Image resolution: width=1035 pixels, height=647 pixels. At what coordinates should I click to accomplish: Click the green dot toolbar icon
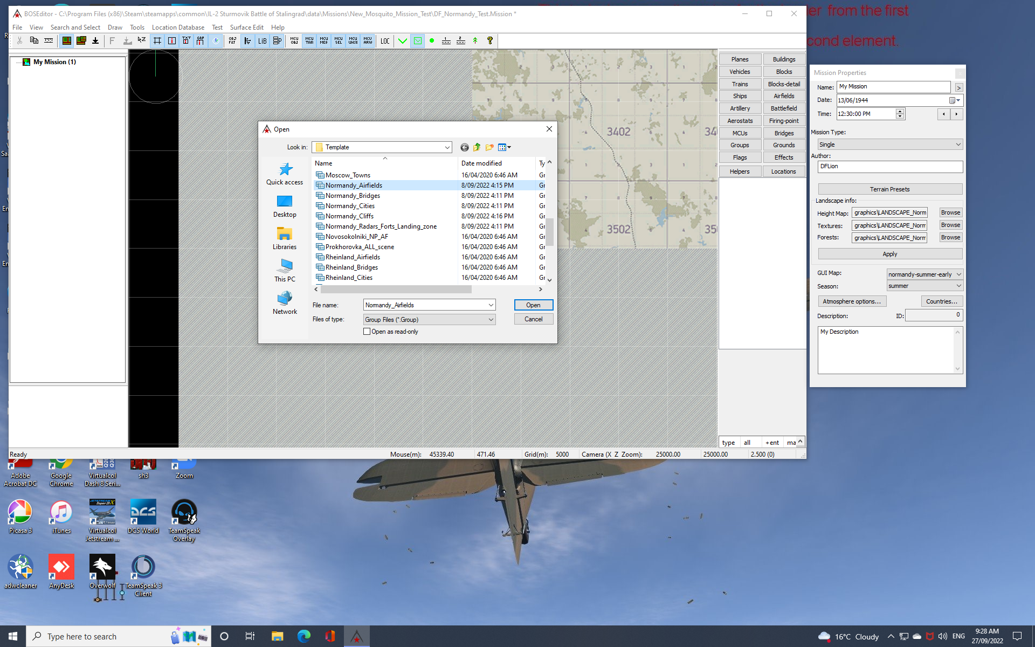point(432,41)
